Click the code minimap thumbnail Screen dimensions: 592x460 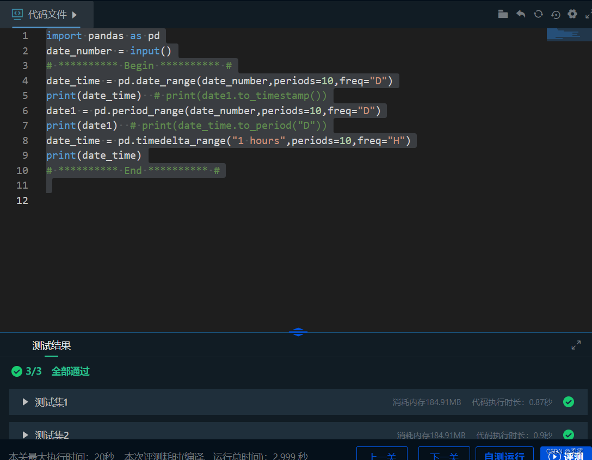[x=569, y=35]
